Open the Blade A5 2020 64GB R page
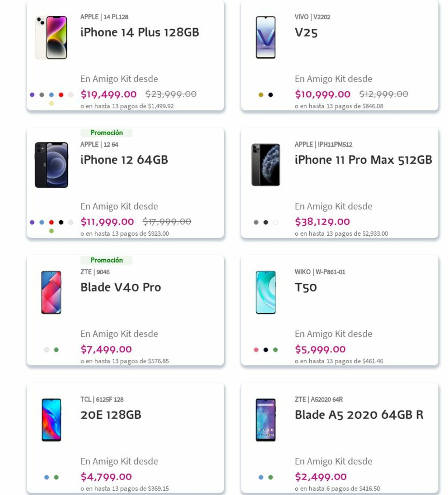Image resolution: width=448 pixels, height=495 pixels. [359, 414]
